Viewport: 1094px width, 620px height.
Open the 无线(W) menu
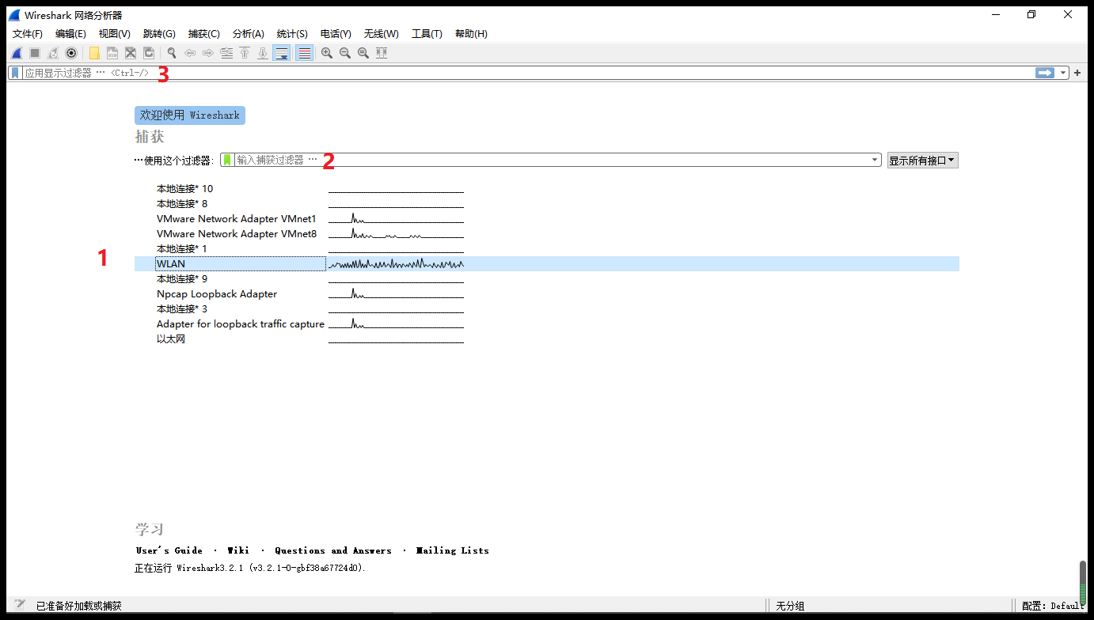click(x=382, y=34)
